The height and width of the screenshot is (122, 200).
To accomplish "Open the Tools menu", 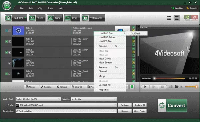I will click(50, 8).
